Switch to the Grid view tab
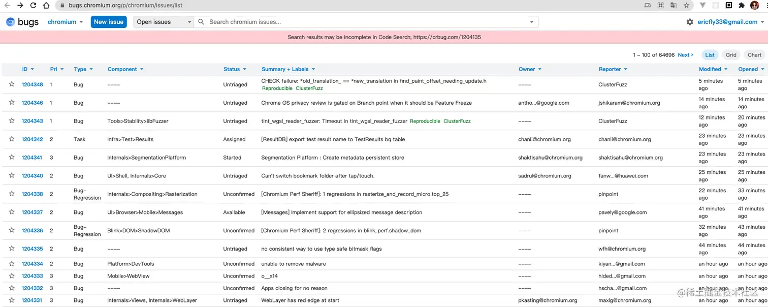 click(x=731, y=55)
